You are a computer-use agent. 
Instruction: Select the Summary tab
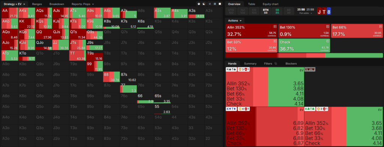pos(250,64)
